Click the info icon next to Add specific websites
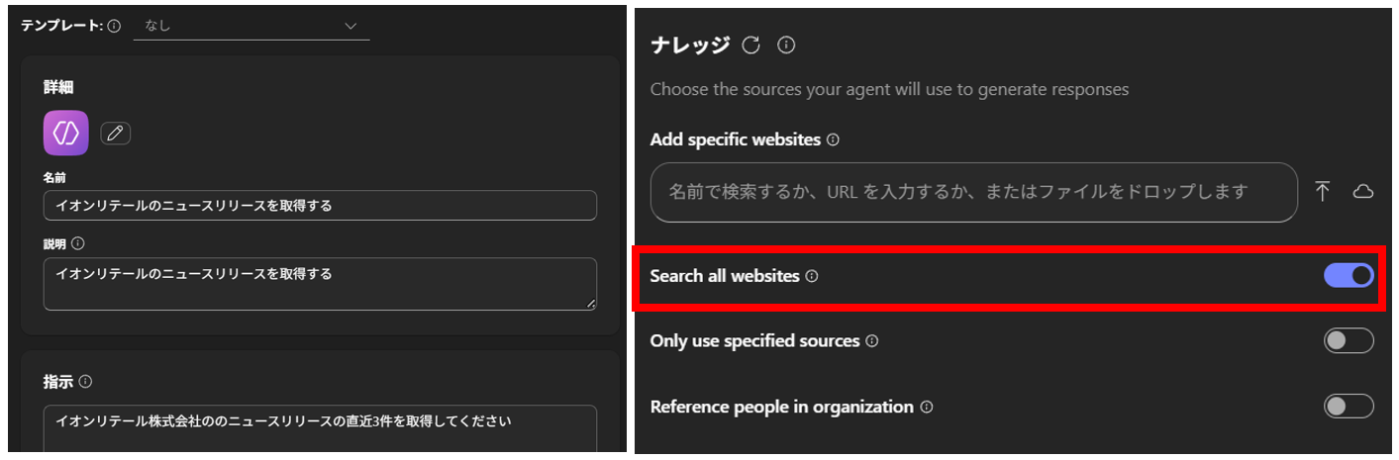The image size is (1399, 460). [833, 140]
